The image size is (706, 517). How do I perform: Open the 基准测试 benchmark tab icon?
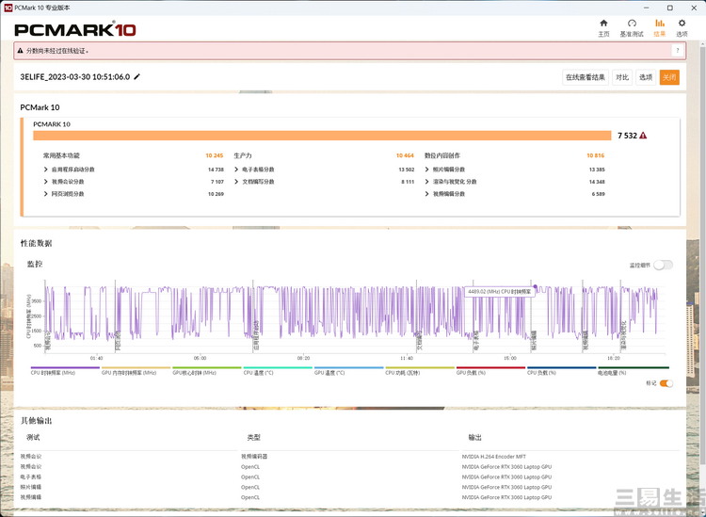point(632,23)
